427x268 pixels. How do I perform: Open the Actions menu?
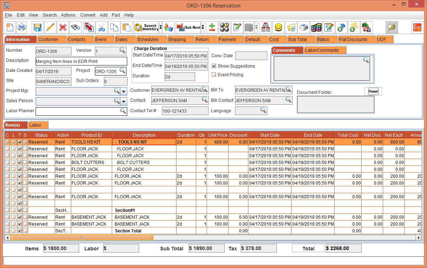point(68,15)
